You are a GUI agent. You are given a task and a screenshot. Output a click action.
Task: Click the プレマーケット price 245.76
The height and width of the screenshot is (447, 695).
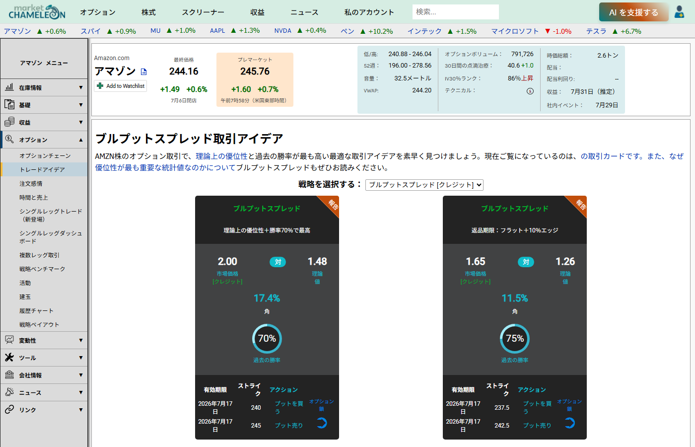pyautogui.click(x=255, y=72)
